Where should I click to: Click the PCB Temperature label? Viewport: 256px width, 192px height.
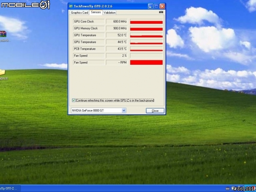coord(89,49)
